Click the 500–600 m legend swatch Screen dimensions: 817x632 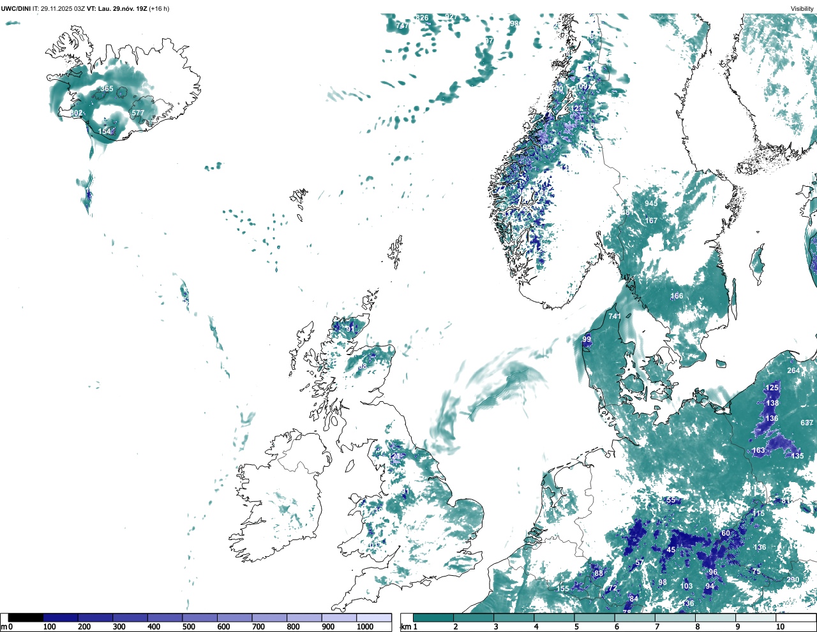point(200,617)
